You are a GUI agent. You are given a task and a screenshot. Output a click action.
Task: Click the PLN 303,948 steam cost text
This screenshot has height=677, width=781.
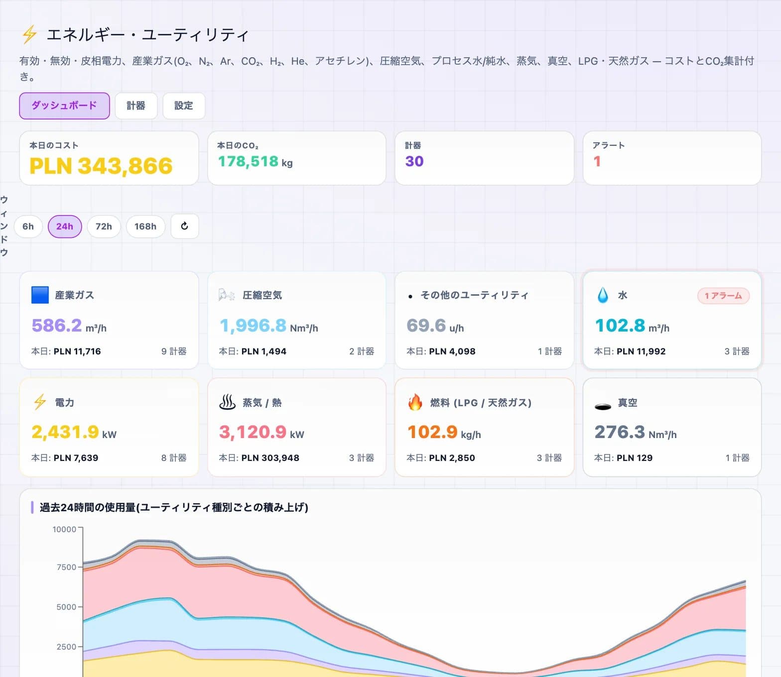[x=270, y=458]
